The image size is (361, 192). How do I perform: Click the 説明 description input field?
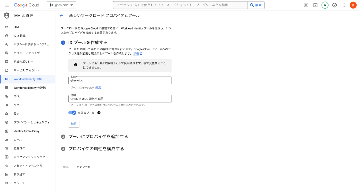click(120, 99)
